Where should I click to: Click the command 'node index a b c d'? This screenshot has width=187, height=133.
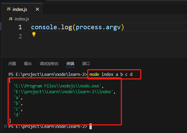111,74
